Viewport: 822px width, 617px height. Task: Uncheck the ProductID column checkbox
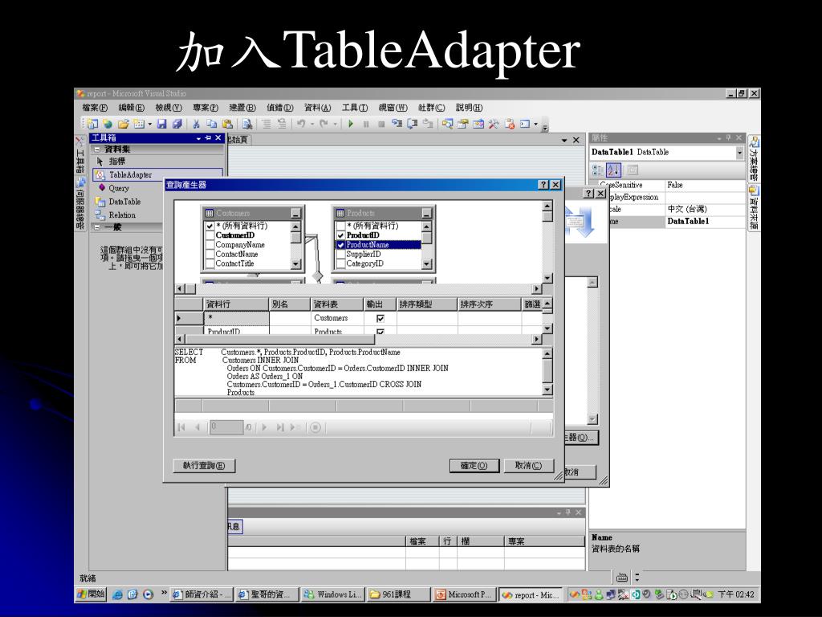point(340,235)
